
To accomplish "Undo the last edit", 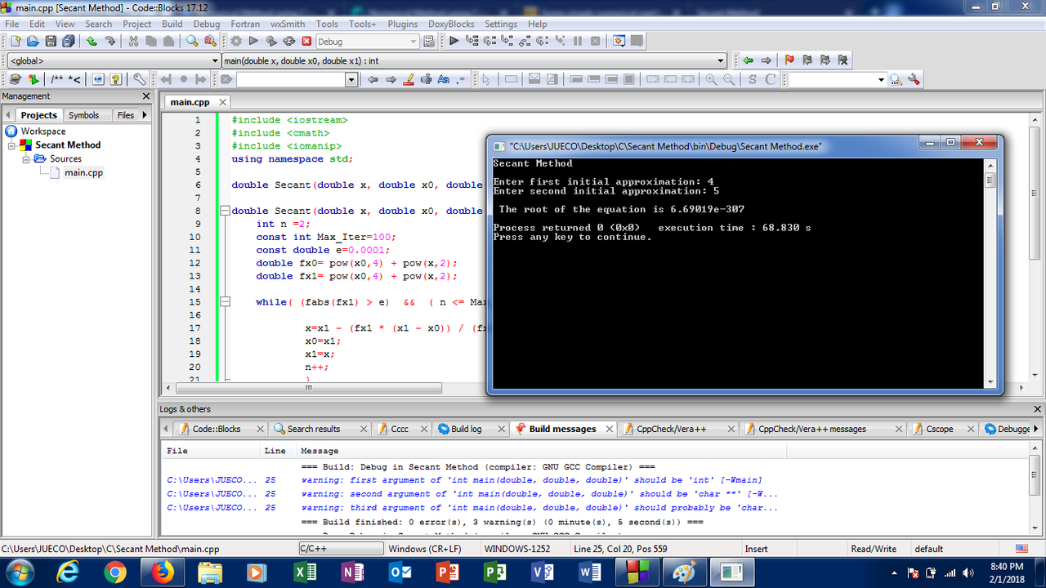I will (92, 41).
